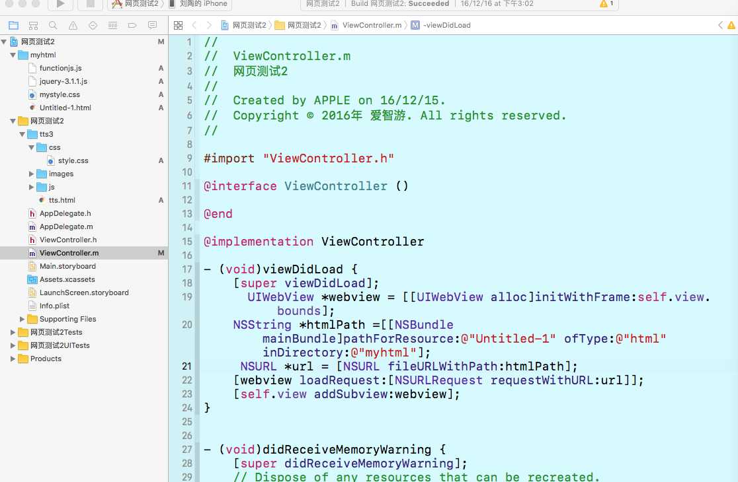Expand the Supporting Files group

22,319
